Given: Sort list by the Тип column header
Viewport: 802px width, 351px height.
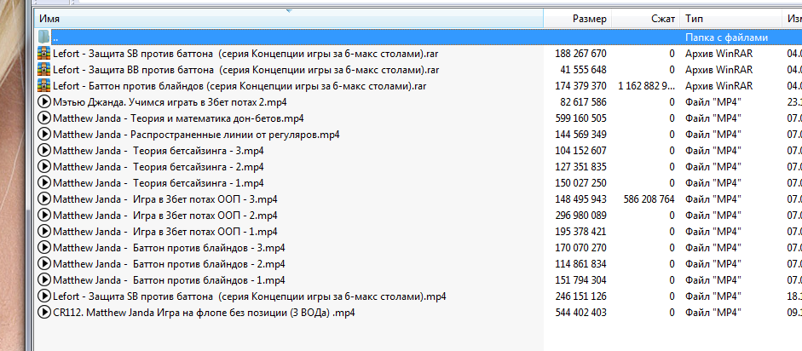Looking at the screenshot, I should [x=730, y=19].
